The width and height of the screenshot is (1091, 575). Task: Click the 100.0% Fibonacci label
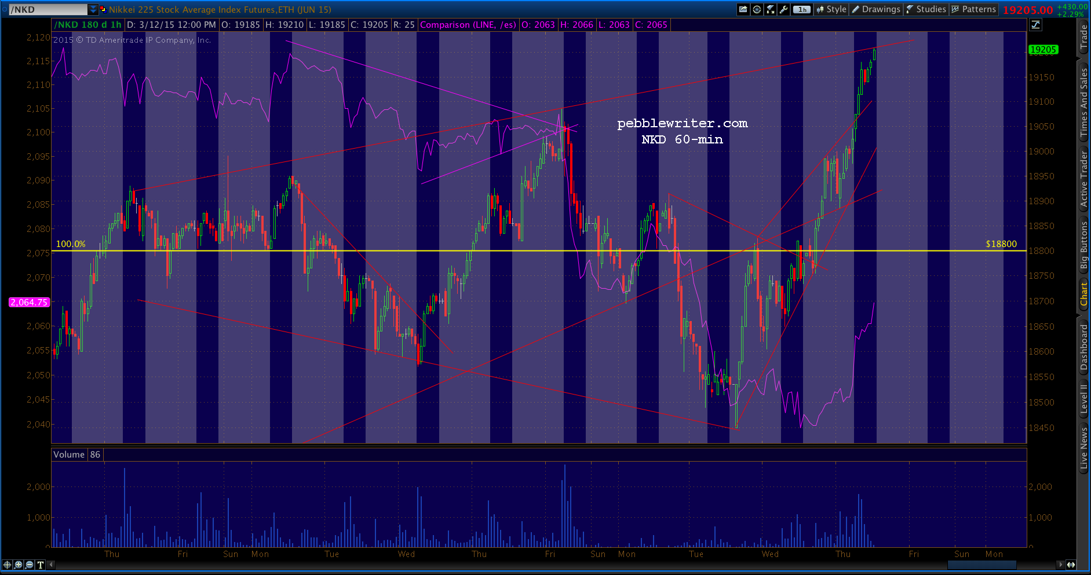coord(71,244)
